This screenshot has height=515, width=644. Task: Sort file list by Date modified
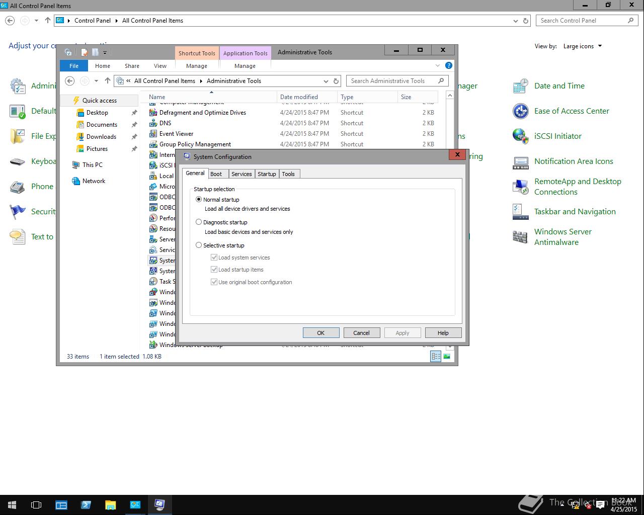pos(307,97)
